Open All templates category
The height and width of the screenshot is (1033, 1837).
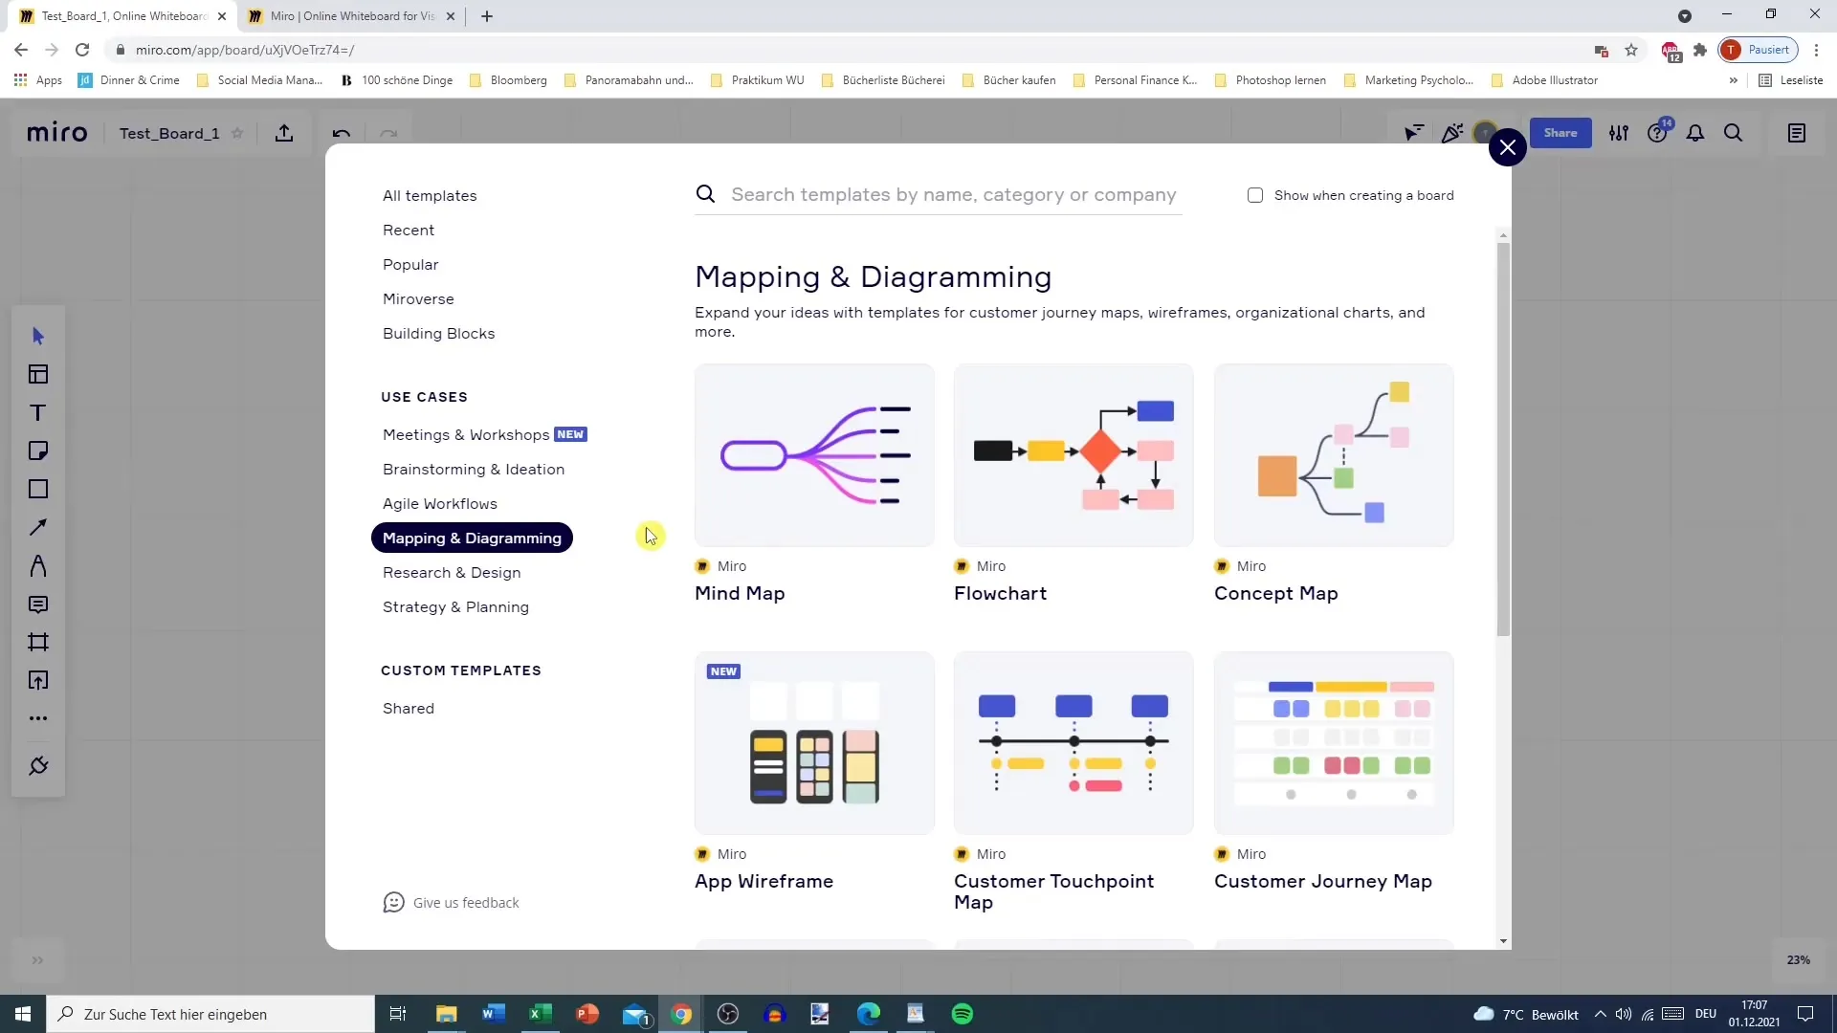[430, 195]
